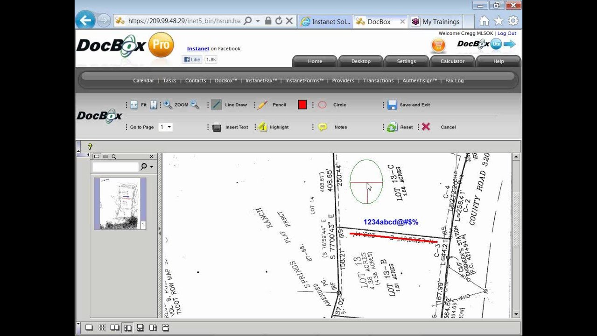This screenshot has height=336, width=597.
Task: Select single page layout icon
Action: tap(89, 328)
